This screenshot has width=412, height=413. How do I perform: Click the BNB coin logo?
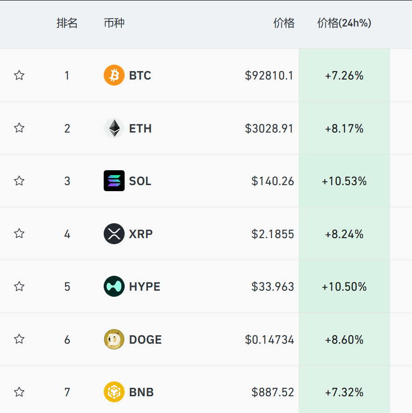pyautogui.click(x=114, y=392)
